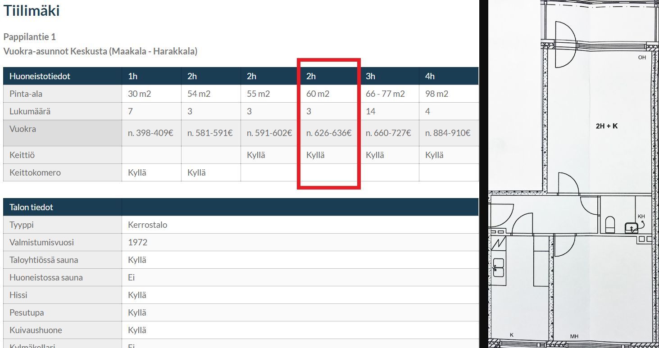This screenshot has height=348, width=659.
Task: Select the 3h column header
Action: [370, 76]
